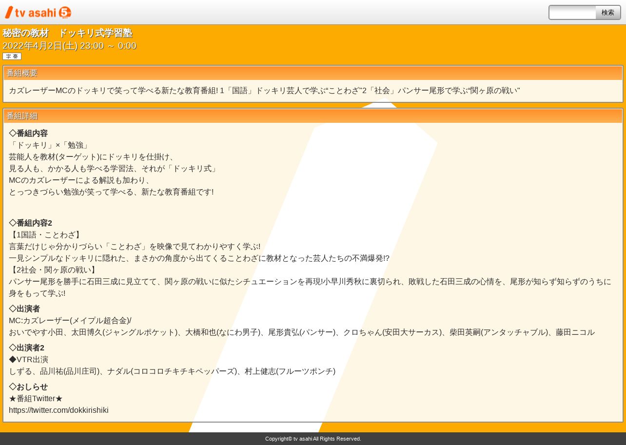The image size is (626, 445).
Task: Click the line 【2社会・関ヶ原の戦い】
Action: click(x=54, y=270)
